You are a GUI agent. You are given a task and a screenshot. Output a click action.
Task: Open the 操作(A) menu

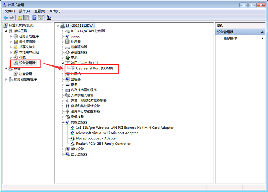pos(24,11)
